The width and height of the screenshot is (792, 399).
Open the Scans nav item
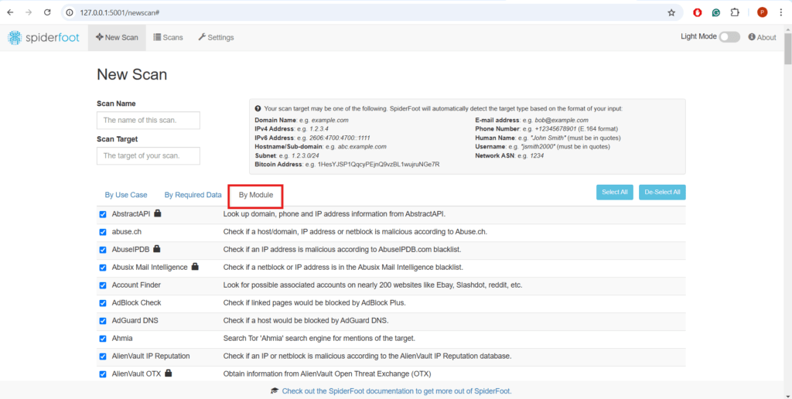168,37
